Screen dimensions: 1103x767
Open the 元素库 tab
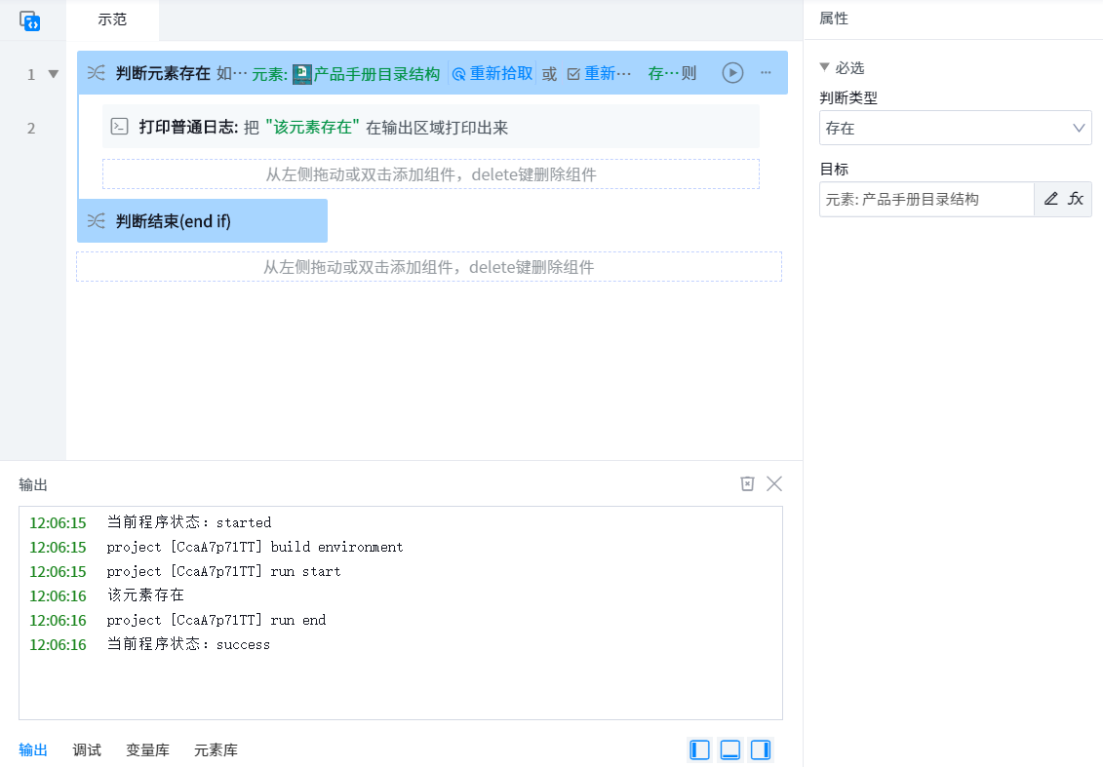216,749
